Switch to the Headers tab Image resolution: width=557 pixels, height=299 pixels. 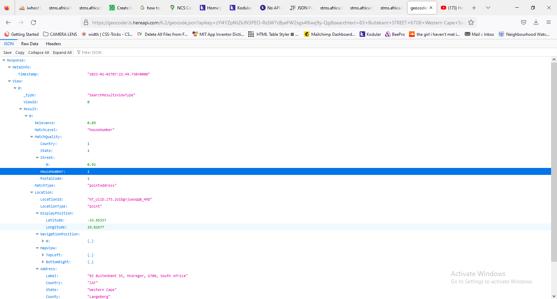(x=53, y=44)
